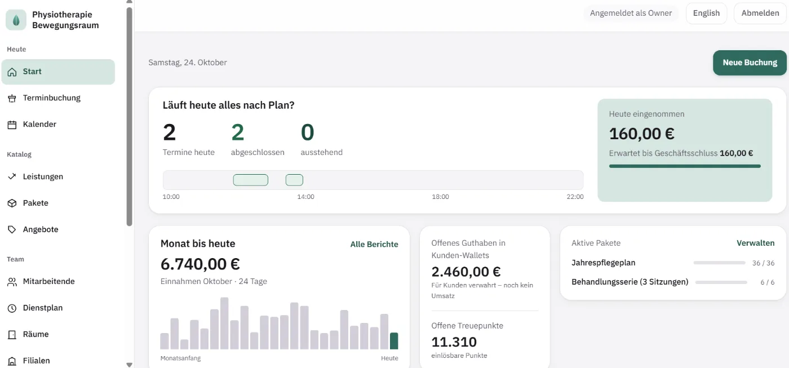Click the green Heute bar in chart
Screen dimensions: 789x368
(394, 341)
